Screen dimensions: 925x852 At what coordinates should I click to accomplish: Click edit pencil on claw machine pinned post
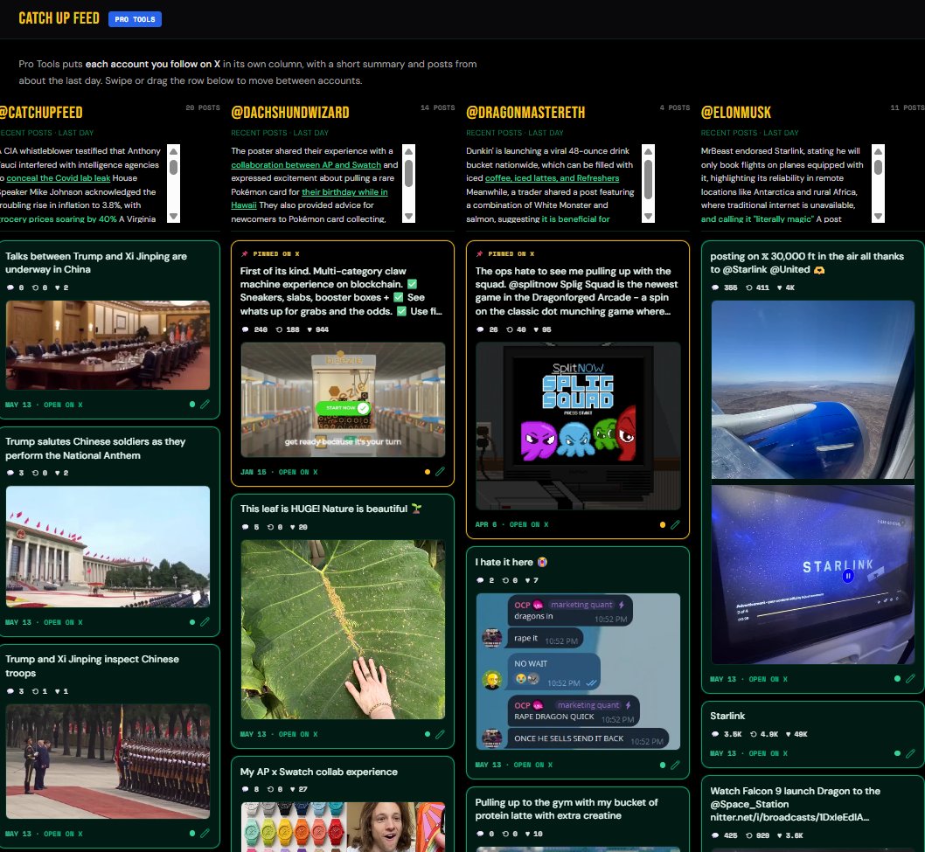point(440,472)
